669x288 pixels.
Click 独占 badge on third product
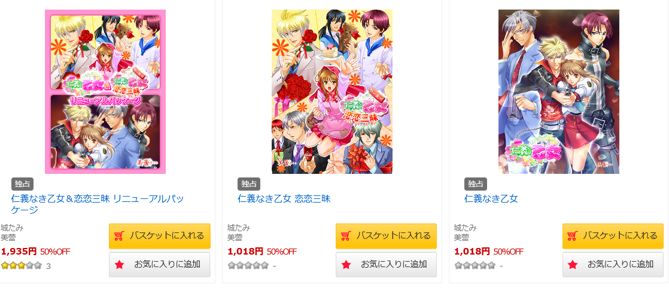[x=475, y=184]
